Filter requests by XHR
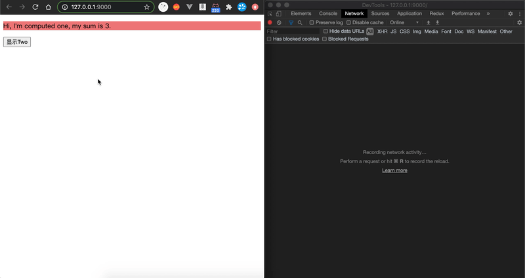Viewport: 525px width, 278px height. click(x=383, y=31)
